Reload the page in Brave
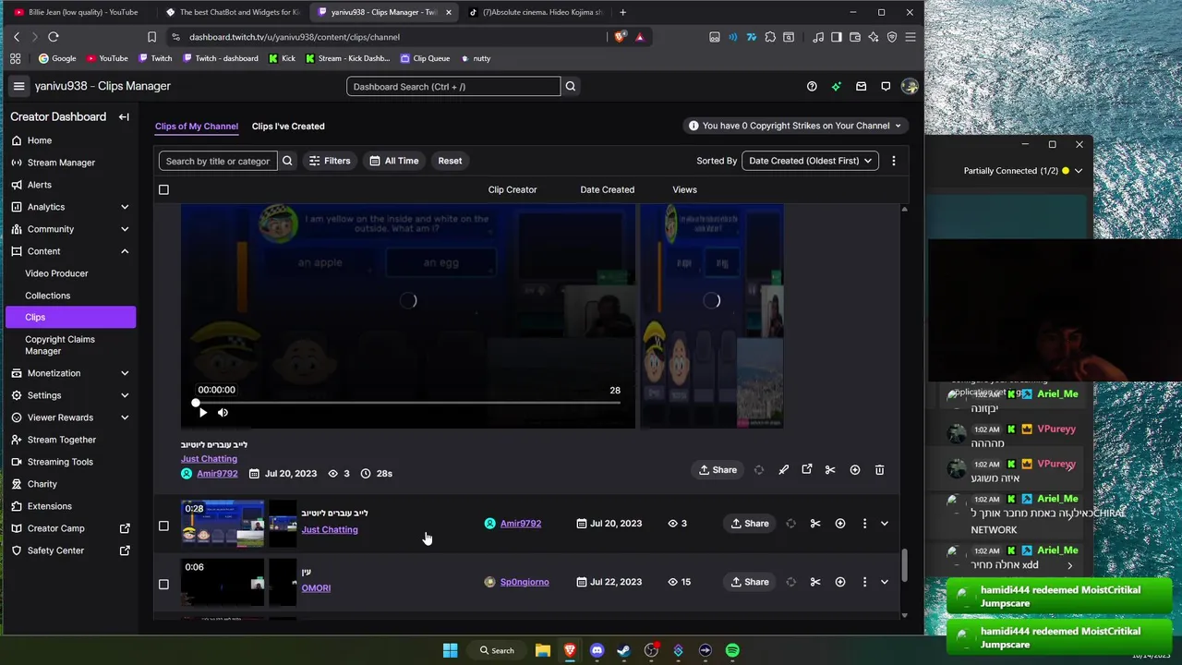 [x=54, y=37]
